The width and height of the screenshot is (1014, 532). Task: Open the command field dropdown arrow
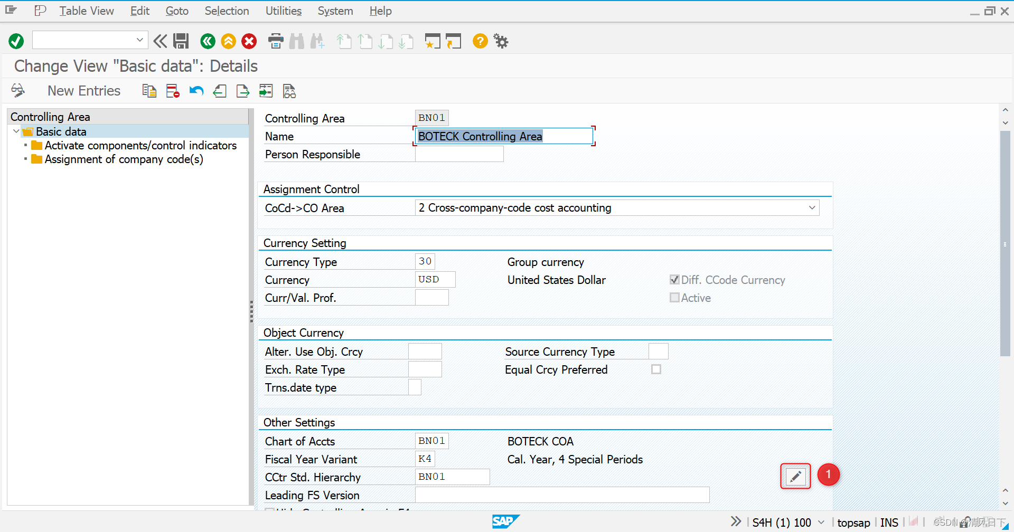pos(139,40)
